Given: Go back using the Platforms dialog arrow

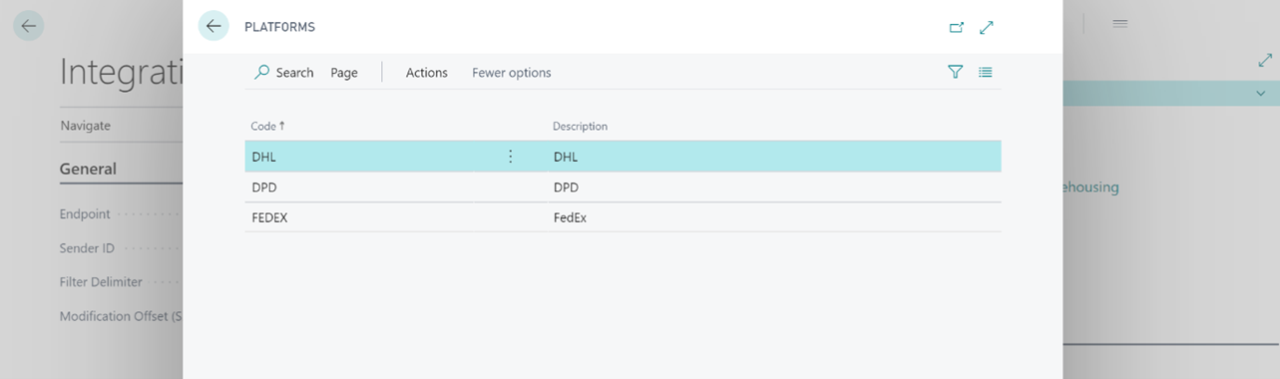Looking at the screenshot, I should [x=213, y=26].
